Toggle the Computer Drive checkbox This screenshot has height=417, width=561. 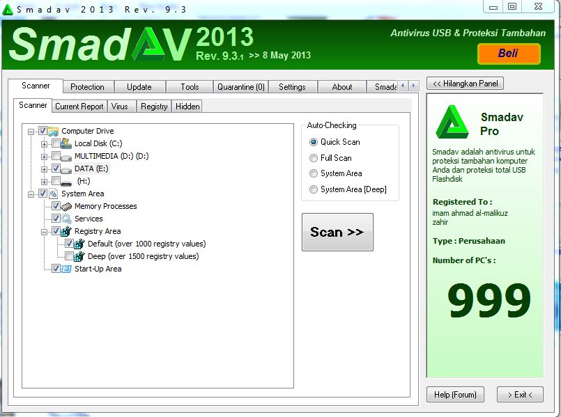(x=43, y=131)
